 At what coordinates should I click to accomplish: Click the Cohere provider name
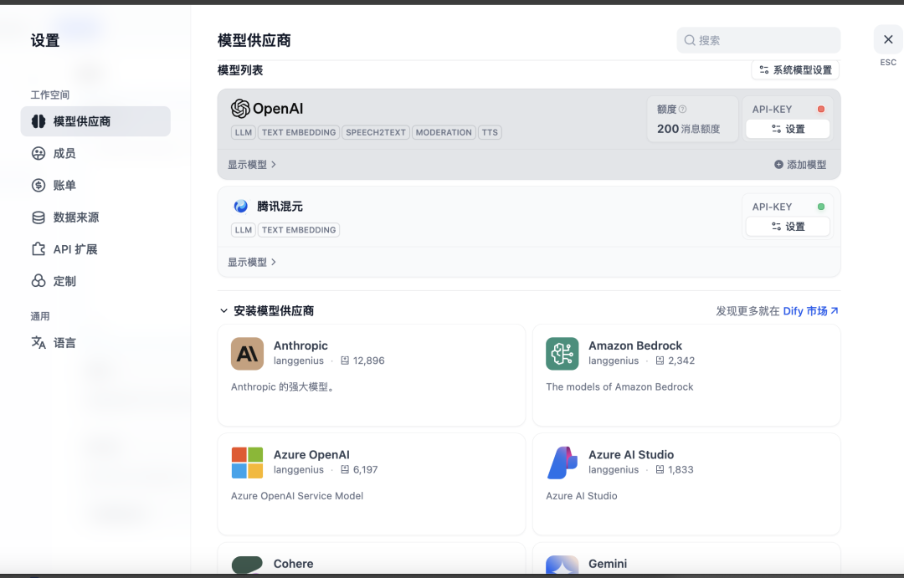[x=294, y=564]
